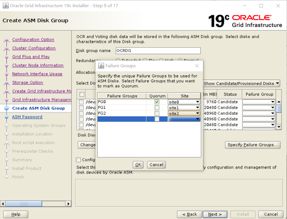Click the Oracle installer window title icon
The image size is (287, 219).
pyautogui.click(x=6, y=6)
